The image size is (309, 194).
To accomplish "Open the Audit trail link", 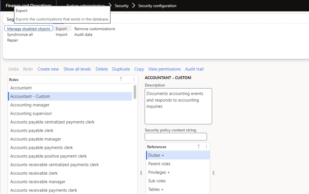I will [194, 69].
